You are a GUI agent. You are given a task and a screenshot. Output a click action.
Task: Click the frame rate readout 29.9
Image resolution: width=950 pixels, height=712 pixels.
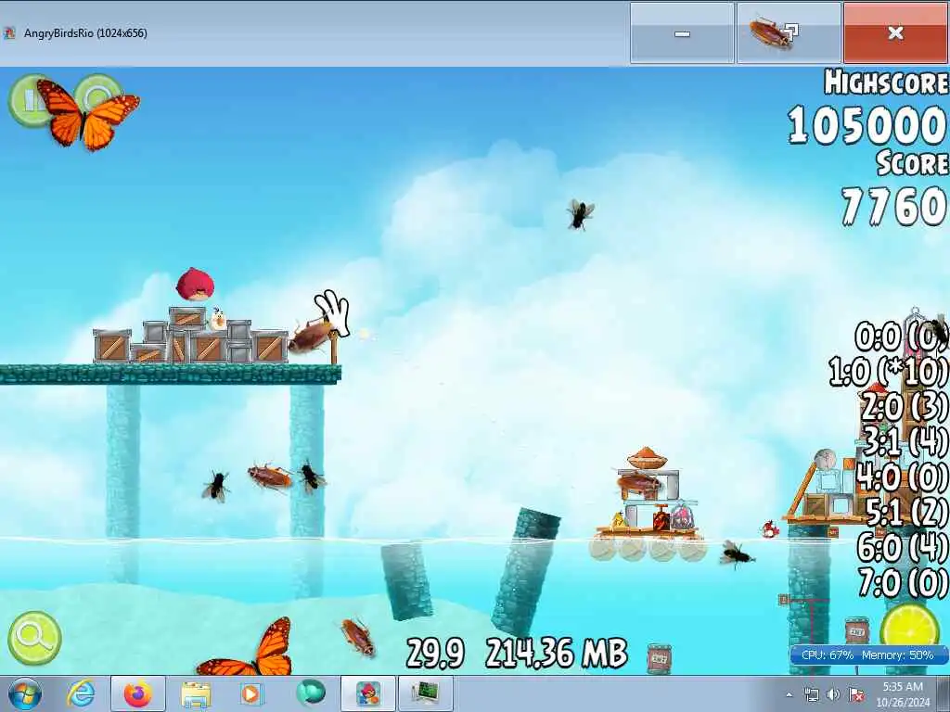click(x=436, y=654)
